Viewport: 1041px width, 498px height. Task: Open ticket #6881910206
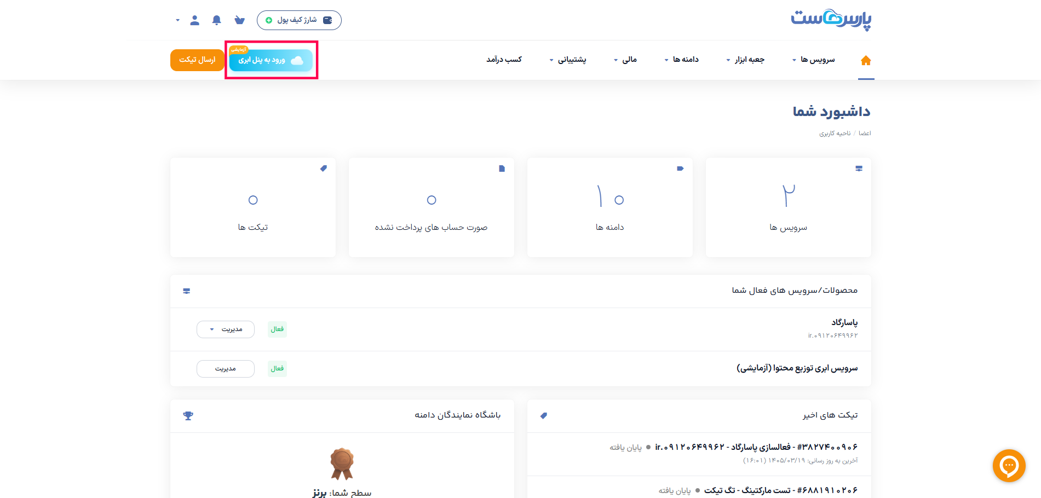[781, 490]
